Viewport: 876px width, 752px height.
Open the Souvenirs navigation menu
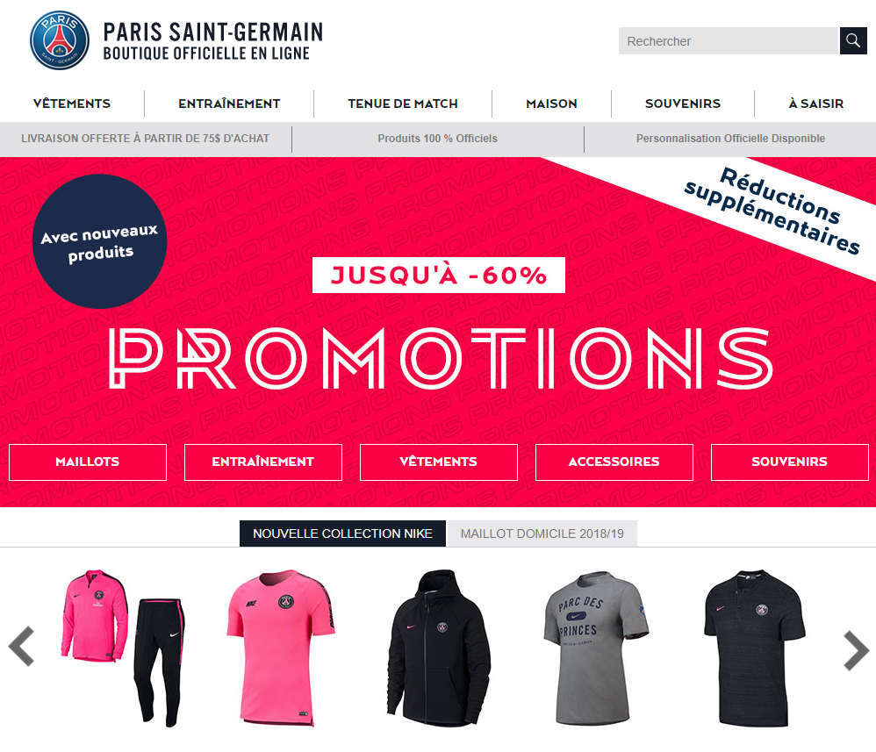683,104
